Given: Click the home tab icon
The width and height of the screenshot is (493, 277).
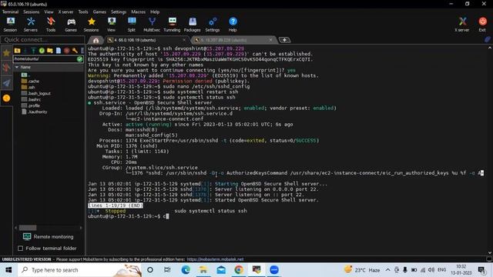Looking at the screenshot, I should (96, 40).
